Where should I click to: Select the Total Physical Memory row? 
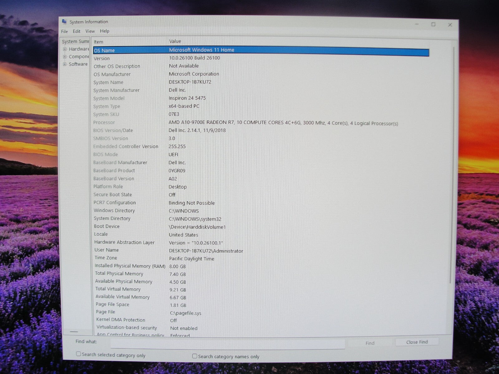pos(261,274)
